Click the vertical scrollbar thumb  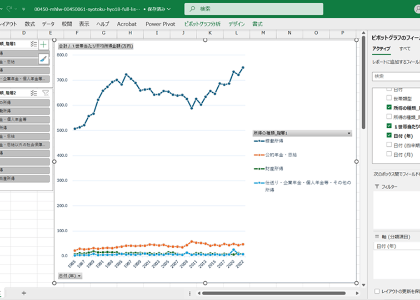click(364, 82)
